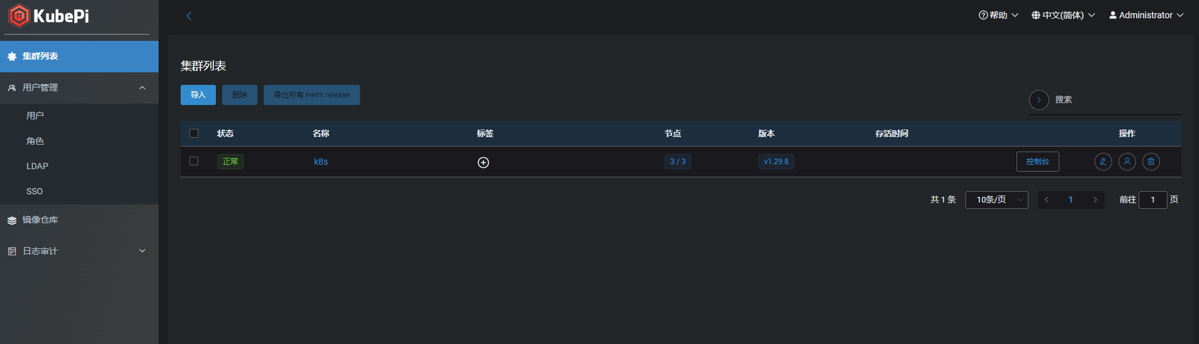Click the 导入 import button
Screen dimensions: 1199x344
click(x=198, y=95)
